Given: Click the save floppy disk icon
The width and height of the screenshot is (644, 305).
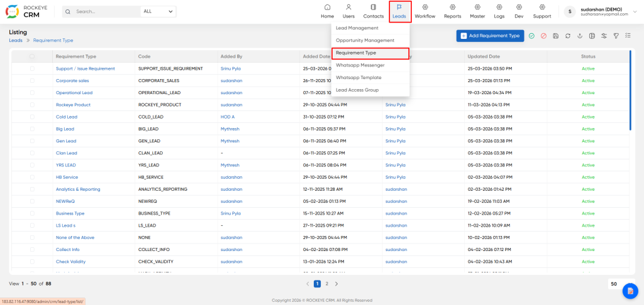Looking at the screenshot, I should pyautogui.click(x=556, y=36).
